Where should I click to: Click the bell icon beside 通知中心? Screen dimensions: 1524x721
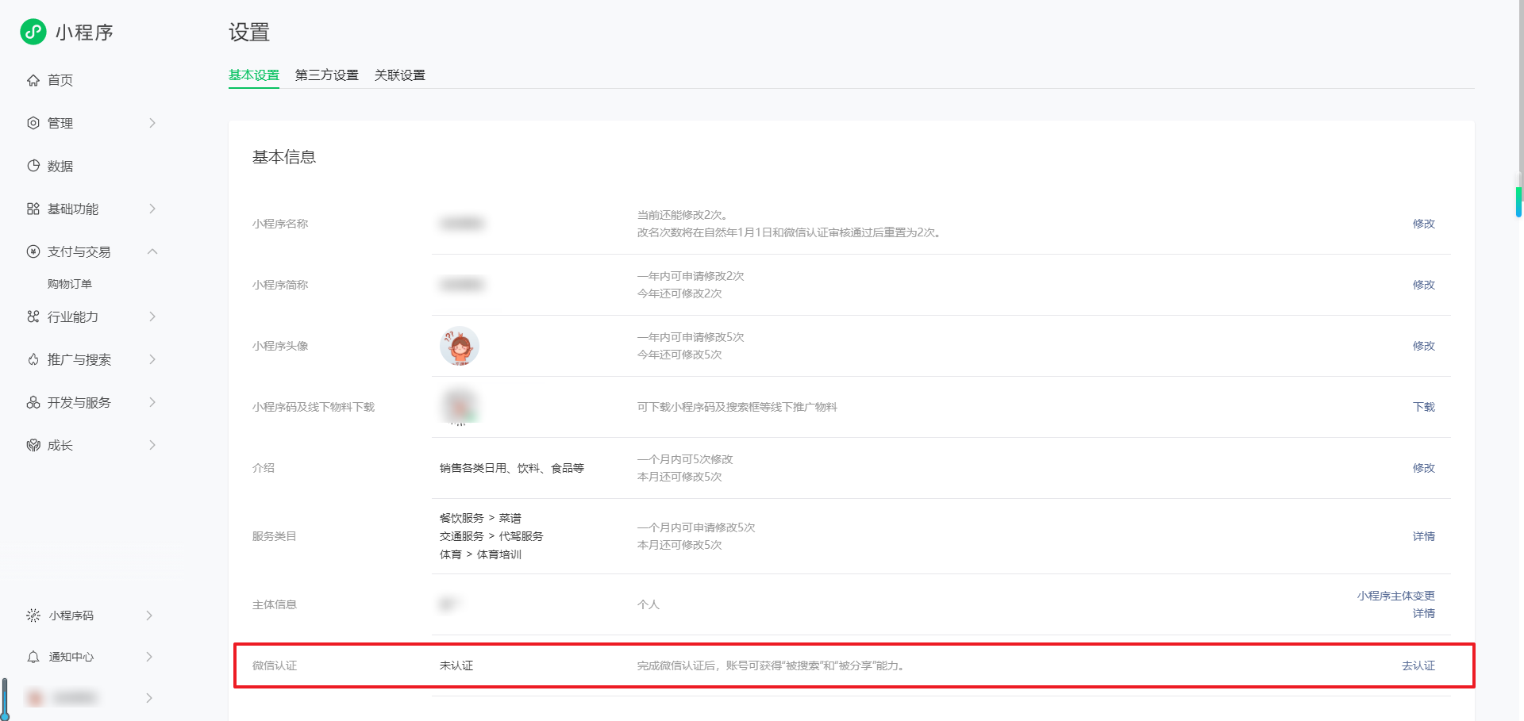tap(33, 657)
